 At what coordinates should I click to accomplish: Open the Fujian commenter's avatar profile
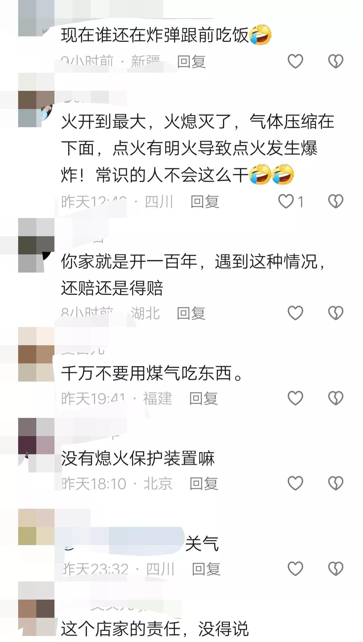[x=36, y=354]
